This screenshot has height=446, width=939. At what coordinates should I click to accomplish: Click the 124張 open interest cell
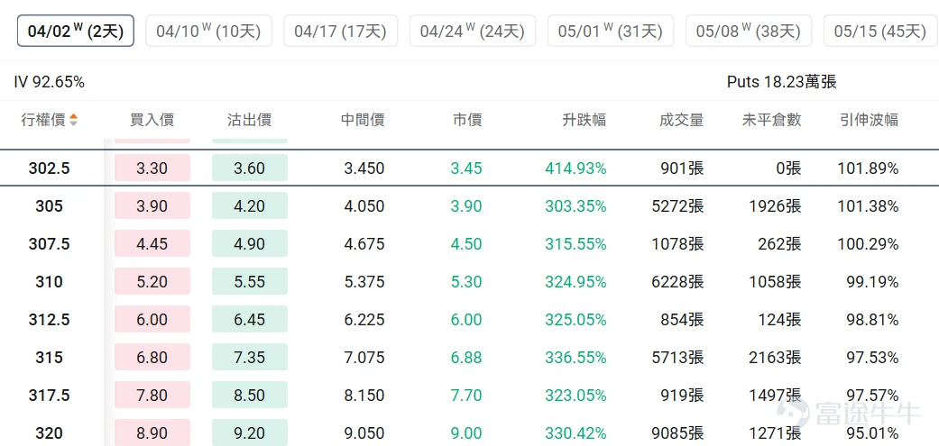click(x=778, y=320)
